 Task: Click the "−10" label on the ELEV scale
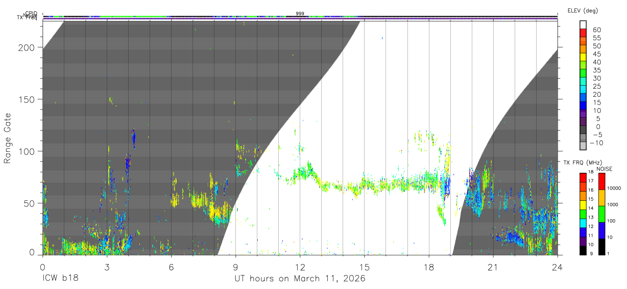pos(595,142)
